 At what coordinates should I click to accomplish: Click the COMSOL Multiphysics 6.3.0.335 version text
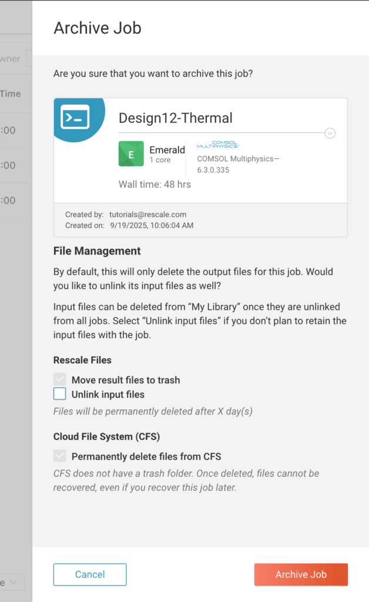pyautogui.click(x=238, y=165)
